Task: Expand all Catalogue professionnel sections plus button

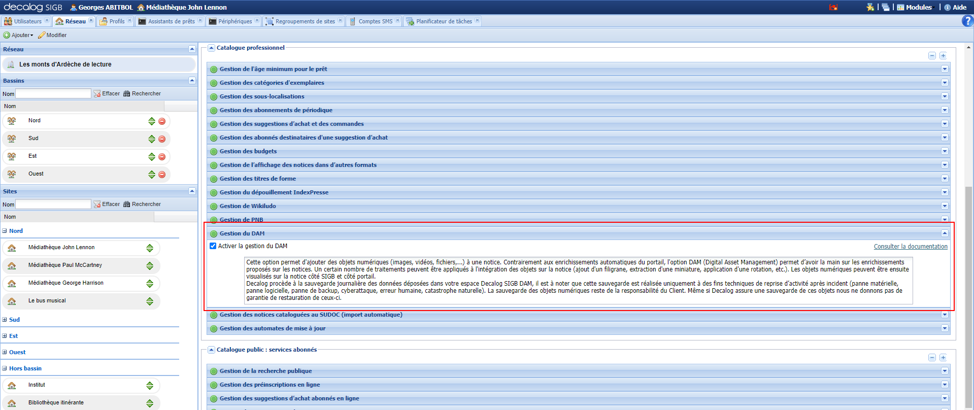Action: pos(943,56)
